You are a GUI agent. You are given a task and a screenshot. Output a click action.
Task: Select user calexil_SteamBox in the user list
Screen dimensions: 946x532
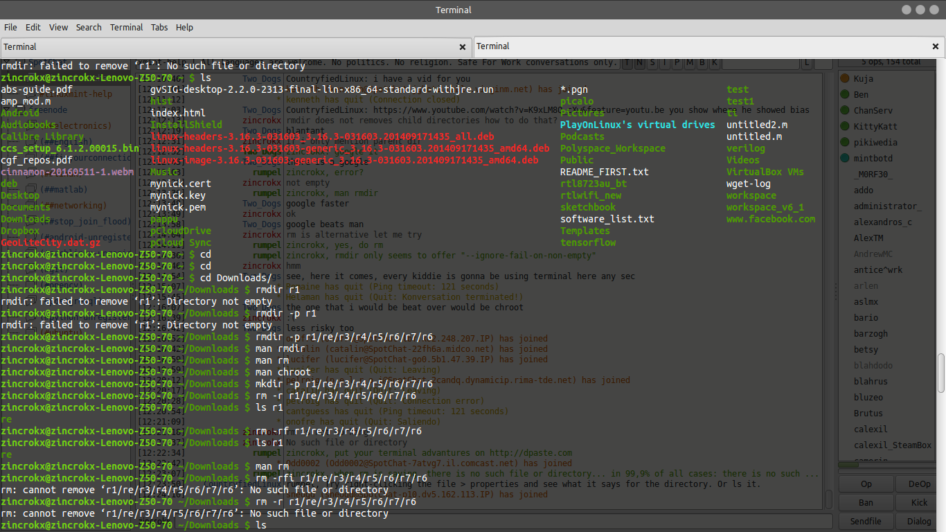click(x=893, y=445)
